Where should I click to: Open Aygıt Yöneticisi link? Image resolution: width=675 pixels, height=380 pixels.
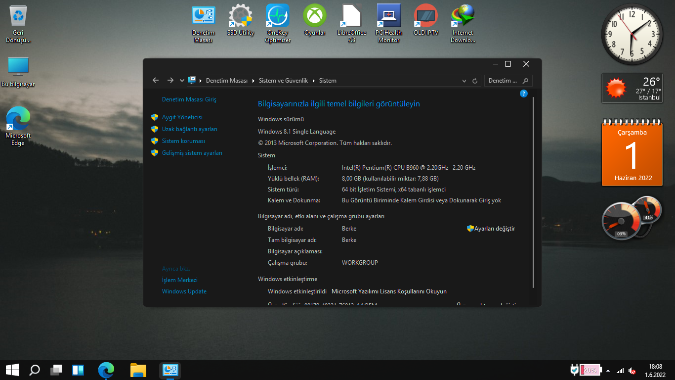182,117
